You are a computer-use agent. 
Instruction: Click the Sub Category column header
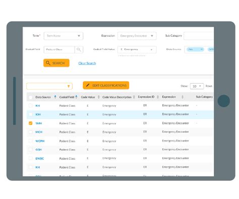[x=204, y=97]
